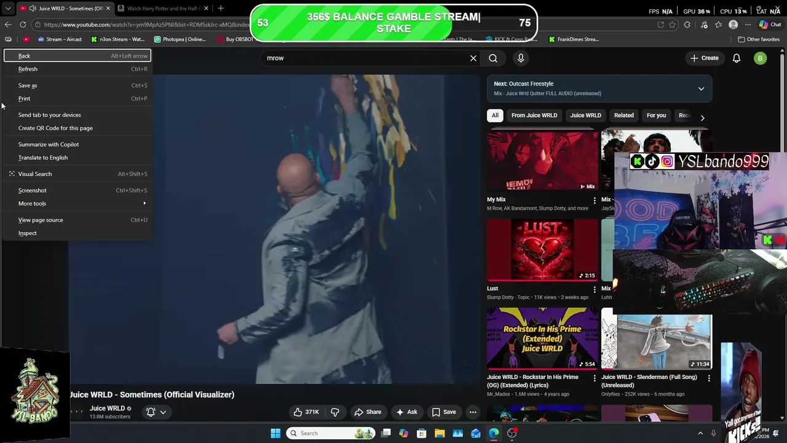Open the Photopea Online bookmark
787x443 pixels.
pyautogui.click(x=180, y=39)
